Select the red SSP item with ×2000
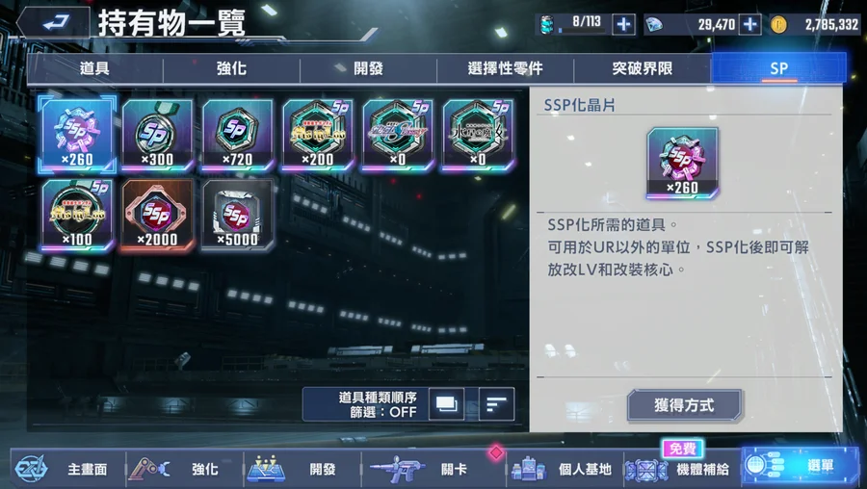 (x=158, y=215)
